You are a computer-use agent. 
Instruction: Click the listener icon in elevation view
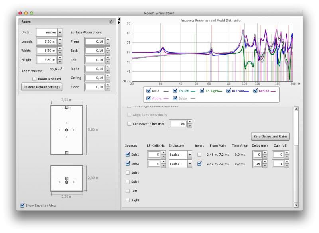pyautogui.click(x=67, y=182)
